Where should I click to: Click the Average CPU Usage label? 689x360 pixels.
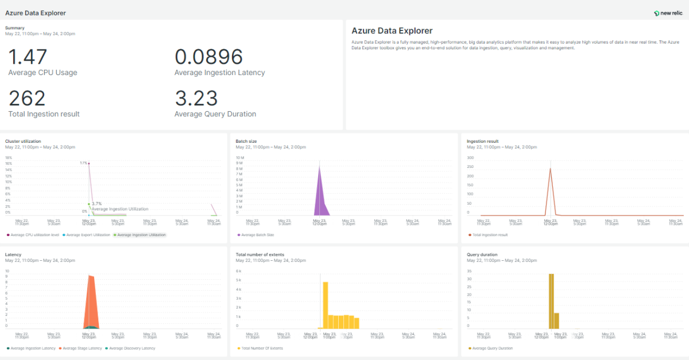pyautogui.click(x=42, y=73)
